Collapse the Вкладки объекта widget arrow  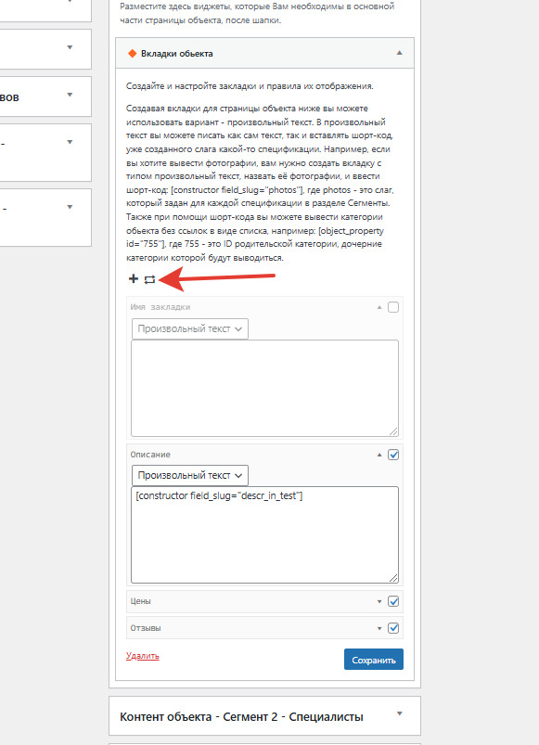tap(400, 53)
